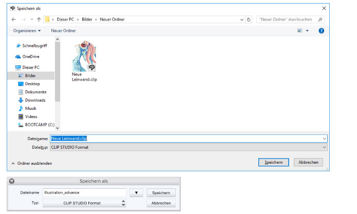This screenshot has height=214, width=357.
Task: Select Schnellzugriff in the navigation pane
Action: (31, 46)
